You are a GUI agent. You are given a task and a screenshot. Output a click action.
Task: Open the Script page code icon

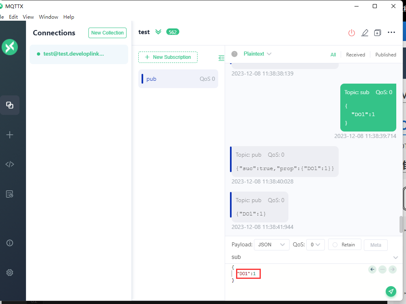point(10,164)
